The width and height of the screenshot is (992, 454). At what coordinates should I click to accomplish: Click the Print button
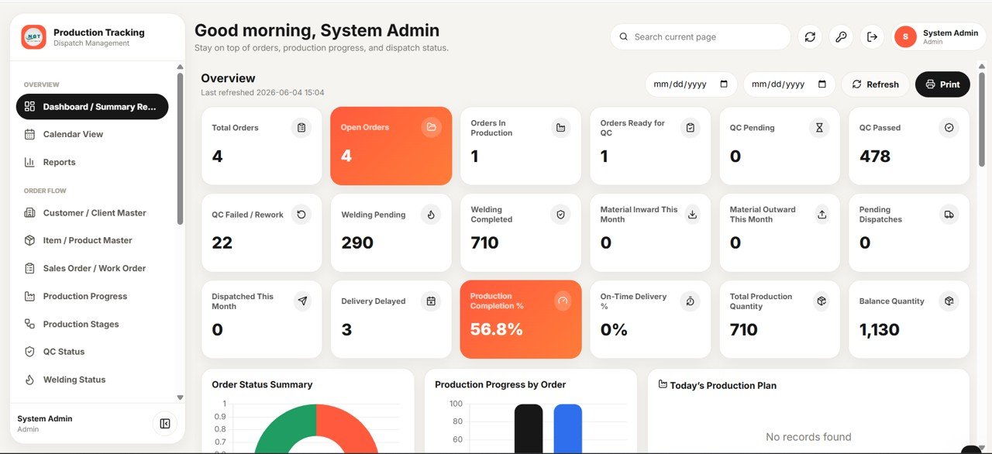(942, 84)
